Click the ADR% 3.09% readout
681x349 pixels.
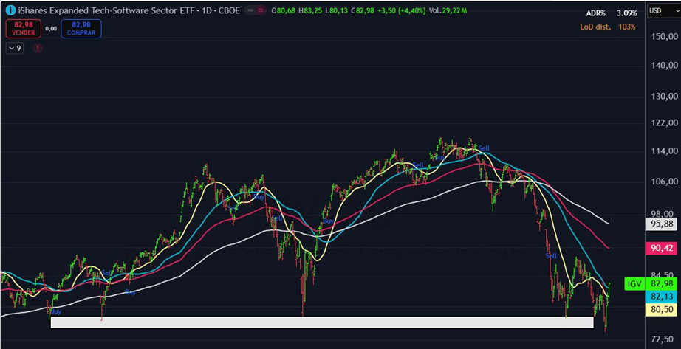[x=613, y=13]
